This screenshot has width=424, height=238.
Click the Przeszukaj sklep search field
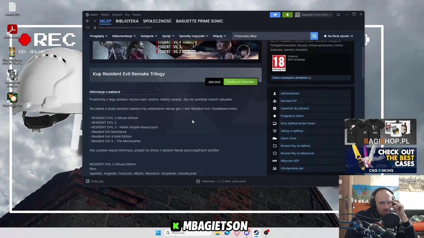click(271, 36)
